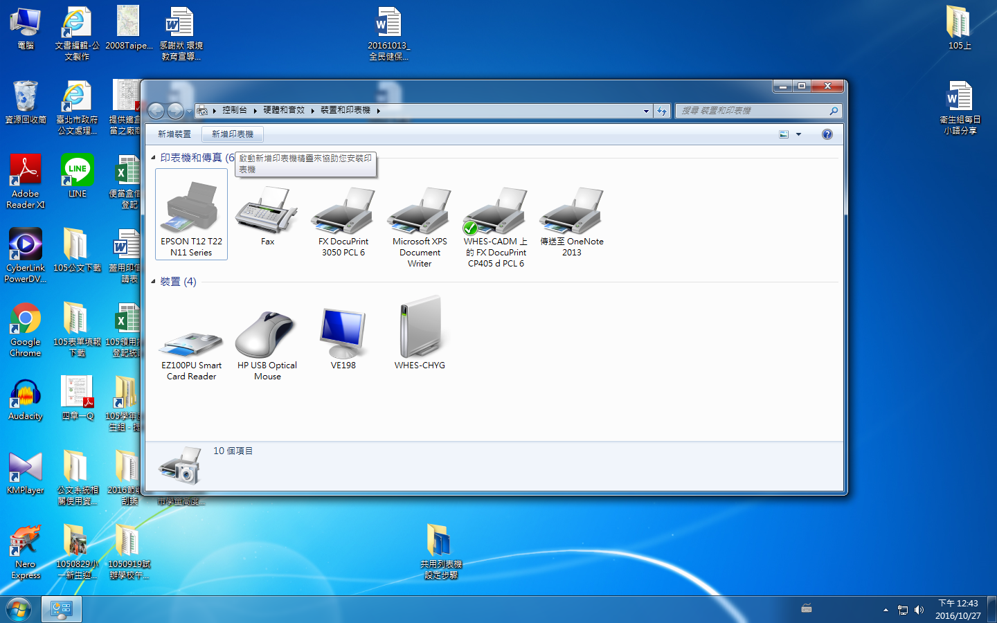Click 硬體和音效 in the address breadcrumb
The height and width of the screenshot is (623, 997).
[284, 110]
